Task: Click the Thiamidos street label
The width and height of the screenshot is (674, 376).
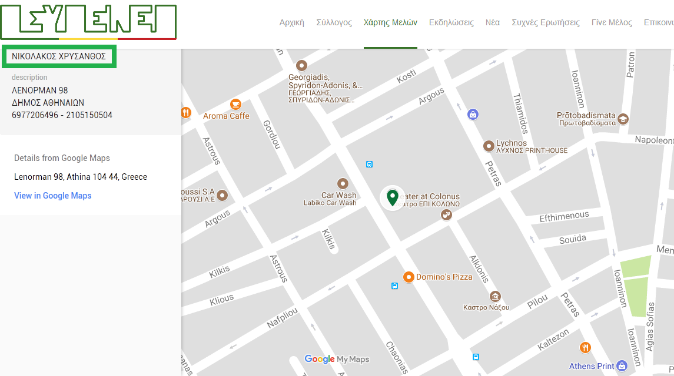Action: point(520,114)
